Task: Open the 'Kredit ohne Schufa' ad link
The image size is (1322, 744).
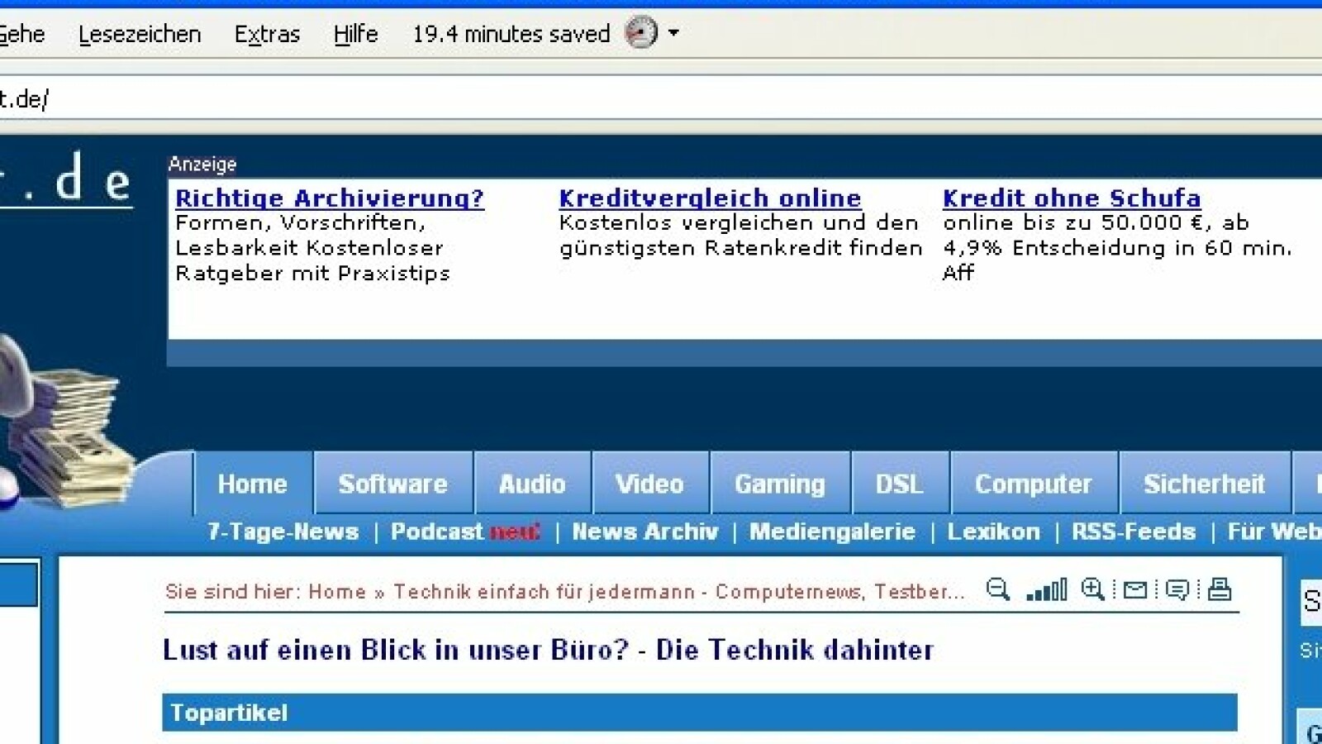Action: pos(1071,198)
